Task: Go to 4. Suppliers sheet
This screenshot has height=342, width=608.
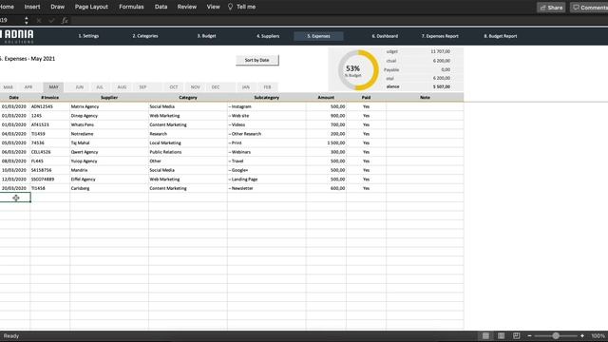Action: click(268, 36)
